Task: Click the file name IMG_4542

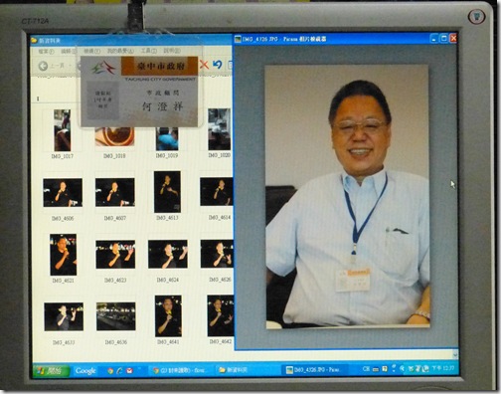Action: (221, 341)
